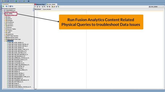Click the New file icon in top toolbar
Viewport: 165px width, 92px height.
click(x=2, y=1)
